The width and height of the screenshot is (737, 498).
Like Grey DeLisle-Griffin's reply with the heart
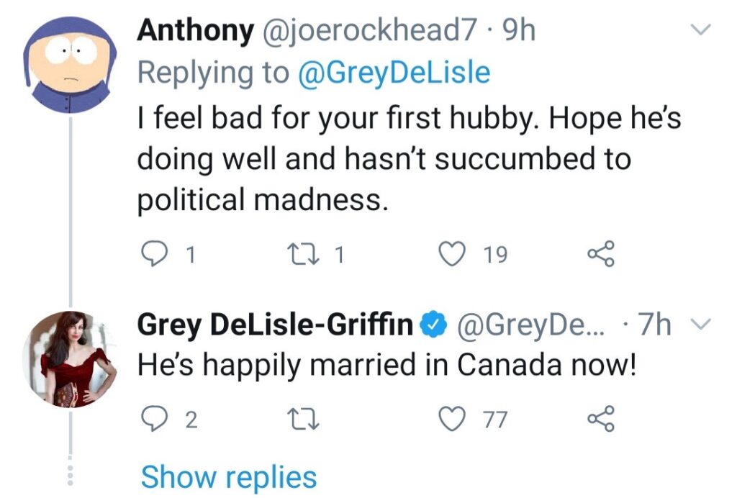click(452, 419)
